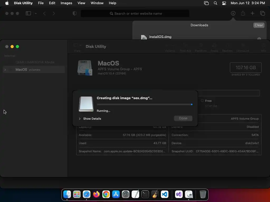
Task: Launch Firefox from the Dock
Action: pos(96,194)
